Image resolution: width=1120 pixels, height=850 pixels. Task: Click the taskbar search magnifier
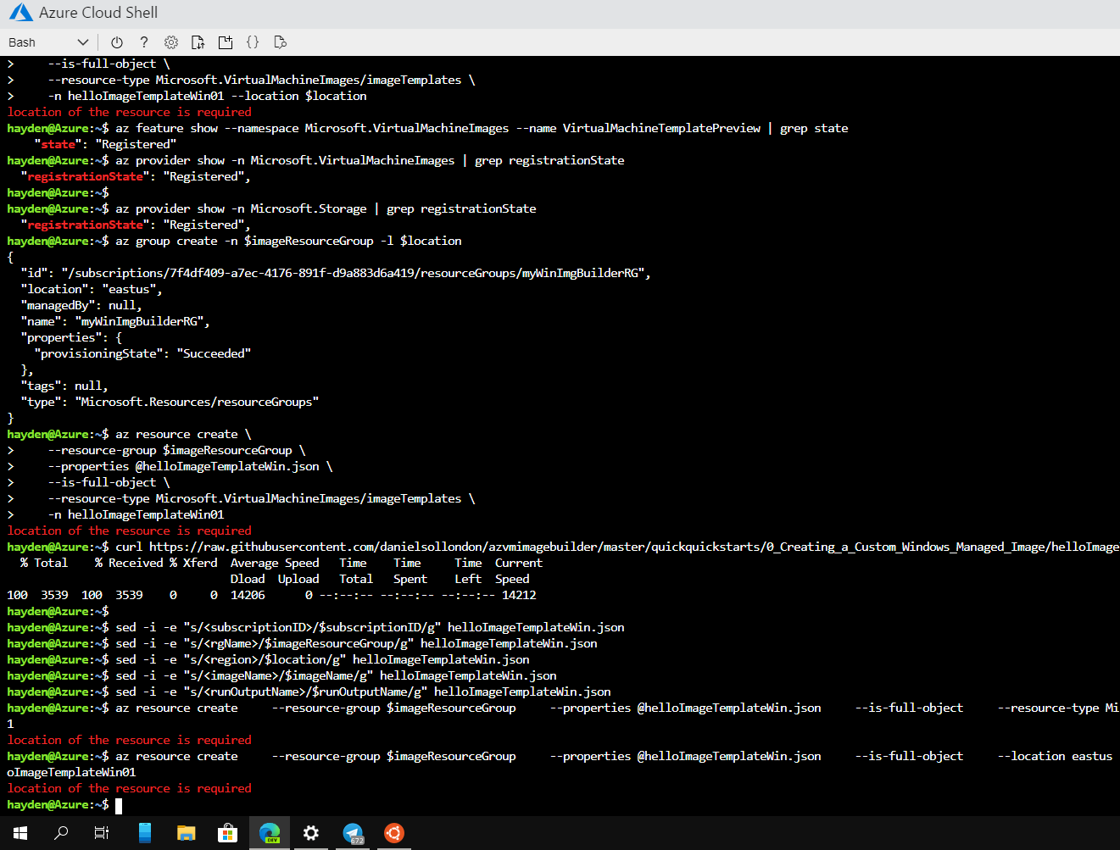pos(61,833)
